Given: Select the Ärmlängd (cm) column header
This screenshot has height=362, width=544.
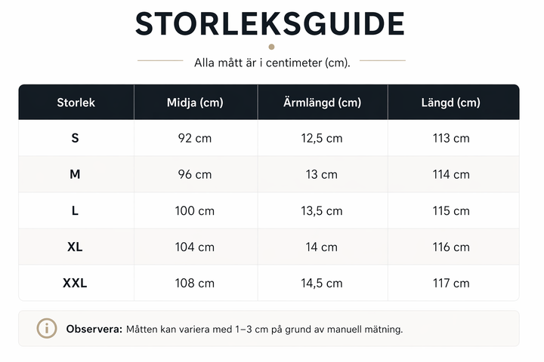Looking at the screenshot, I should point(323,103).
